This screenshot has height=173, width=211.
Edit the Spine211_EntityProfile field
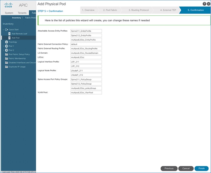coord(86,31)
